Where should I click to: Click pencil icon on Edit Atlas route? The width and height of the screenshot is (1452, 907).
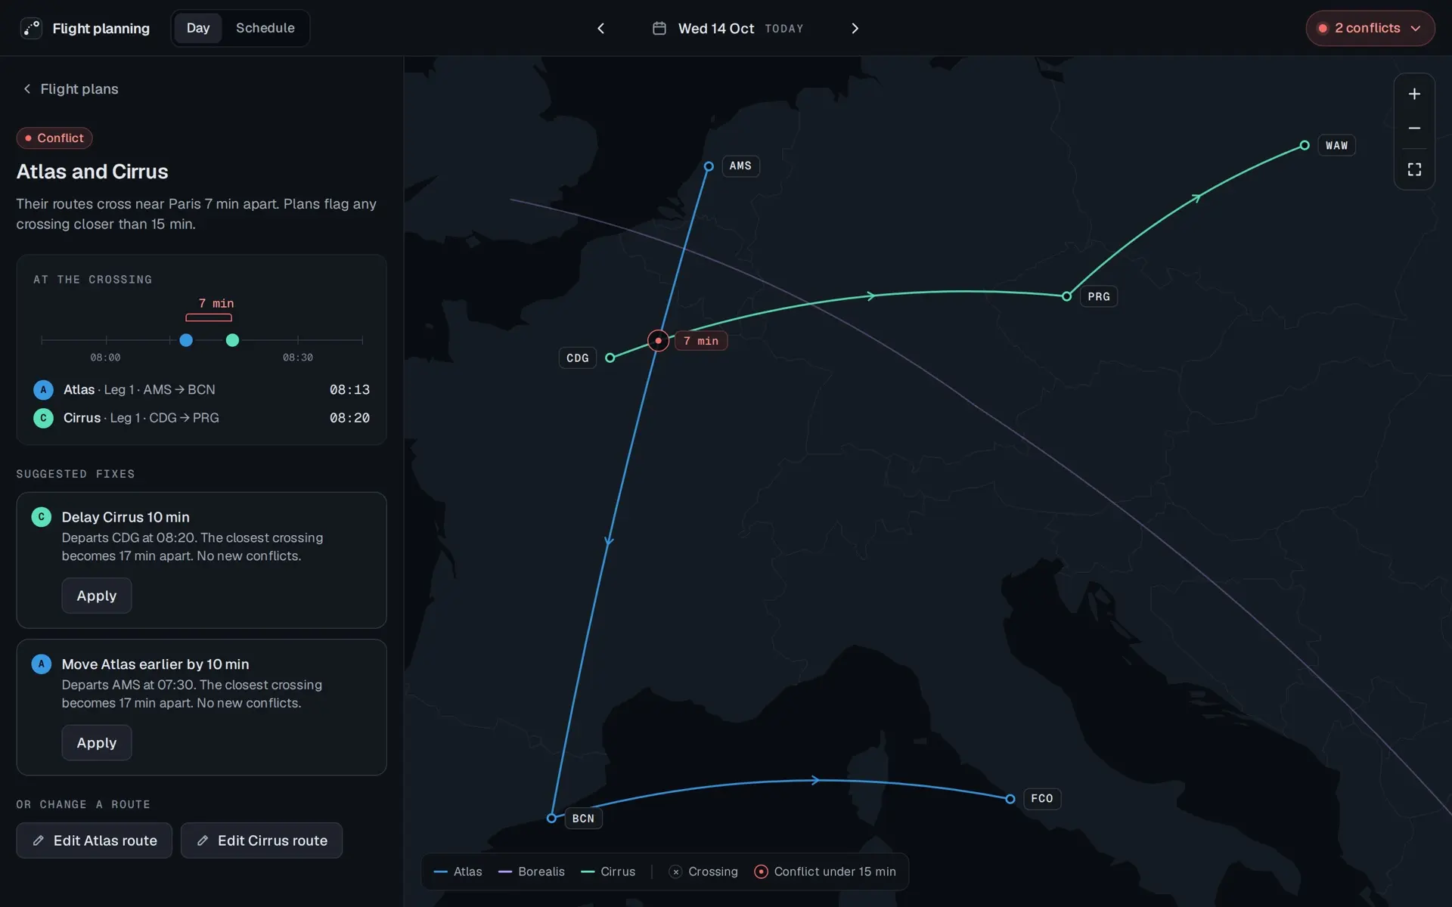pyautogui.click(x=39, y=840)
